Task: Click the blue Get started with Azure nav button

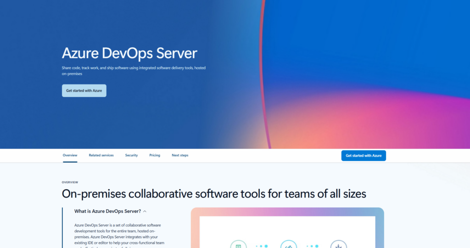Action: [364, 156]
